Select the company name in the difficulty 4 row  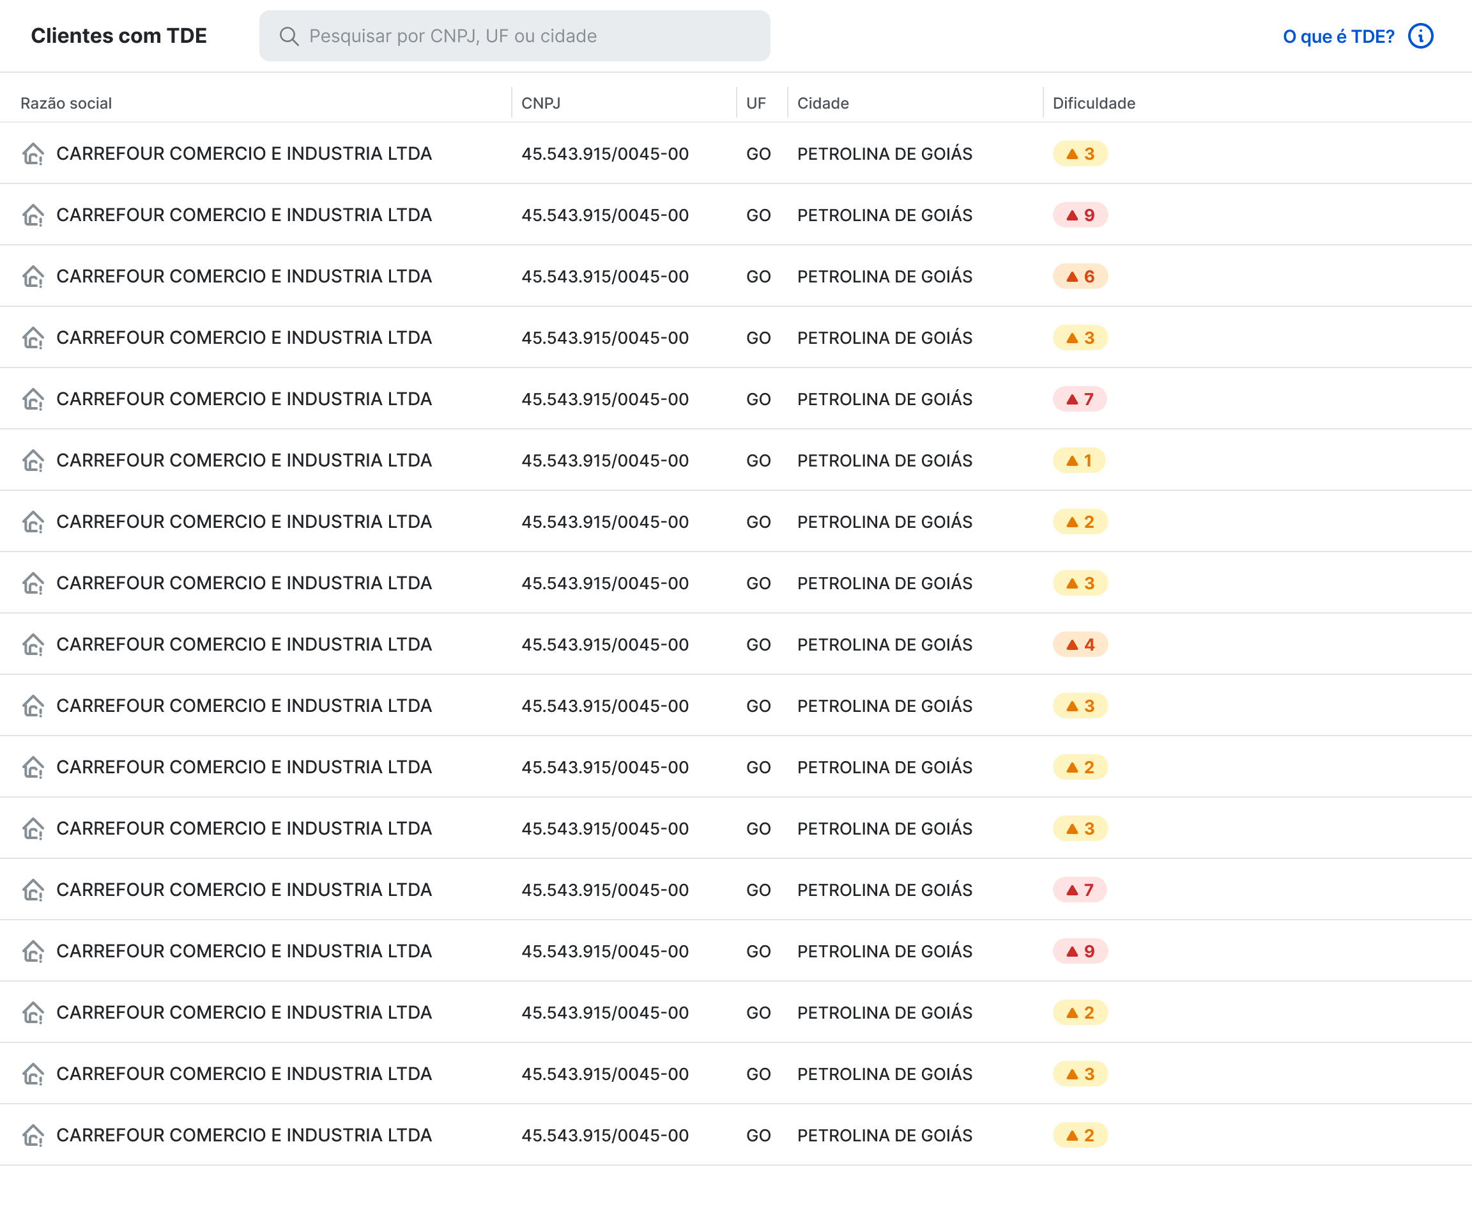(x=244, y=644)
